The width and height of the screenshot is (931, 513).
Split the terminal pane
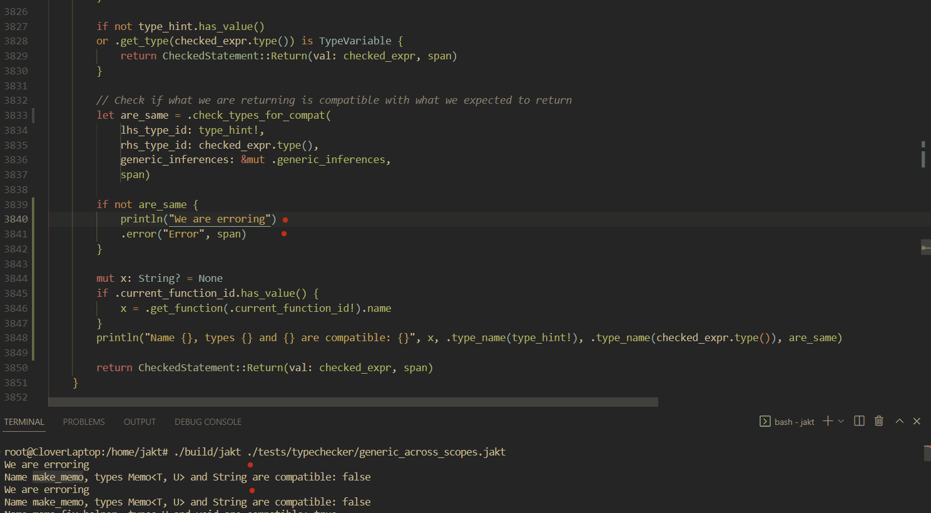(x=859, y=421)
